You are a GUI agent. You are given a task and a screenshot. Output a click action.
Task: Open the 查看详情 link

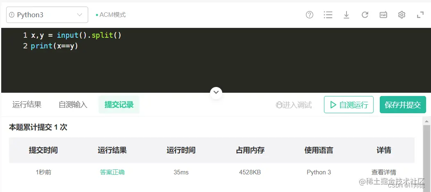click(384, 172)
